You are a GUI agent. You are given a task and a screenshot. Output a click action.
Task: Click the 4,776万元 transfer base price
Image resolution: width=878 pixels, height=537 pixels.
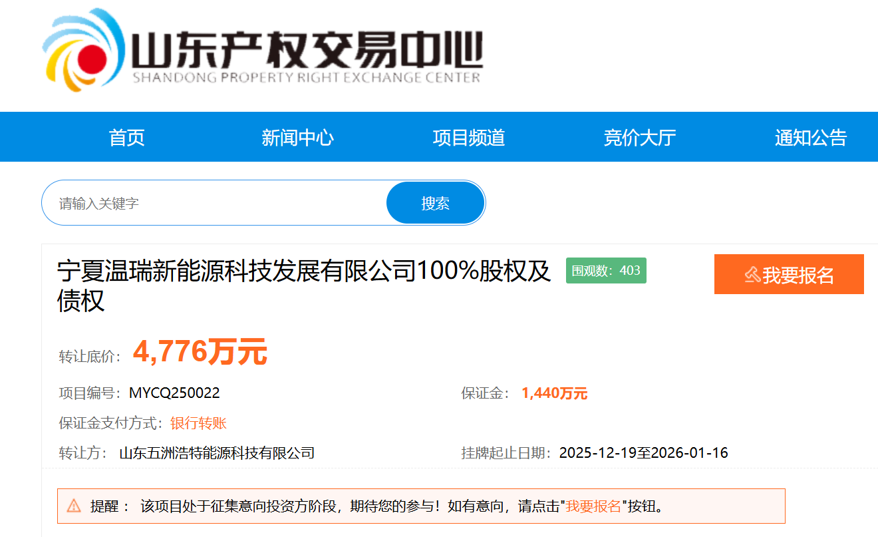pos(200,352)
